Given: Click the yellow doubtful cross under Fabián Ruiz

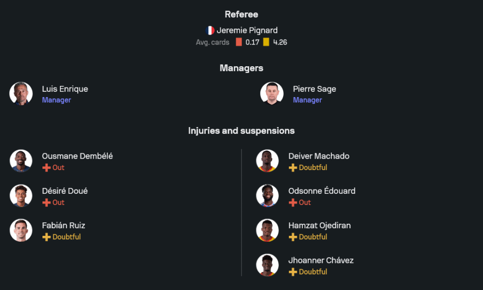Looking at the screenshot, I should click(46, 237).
